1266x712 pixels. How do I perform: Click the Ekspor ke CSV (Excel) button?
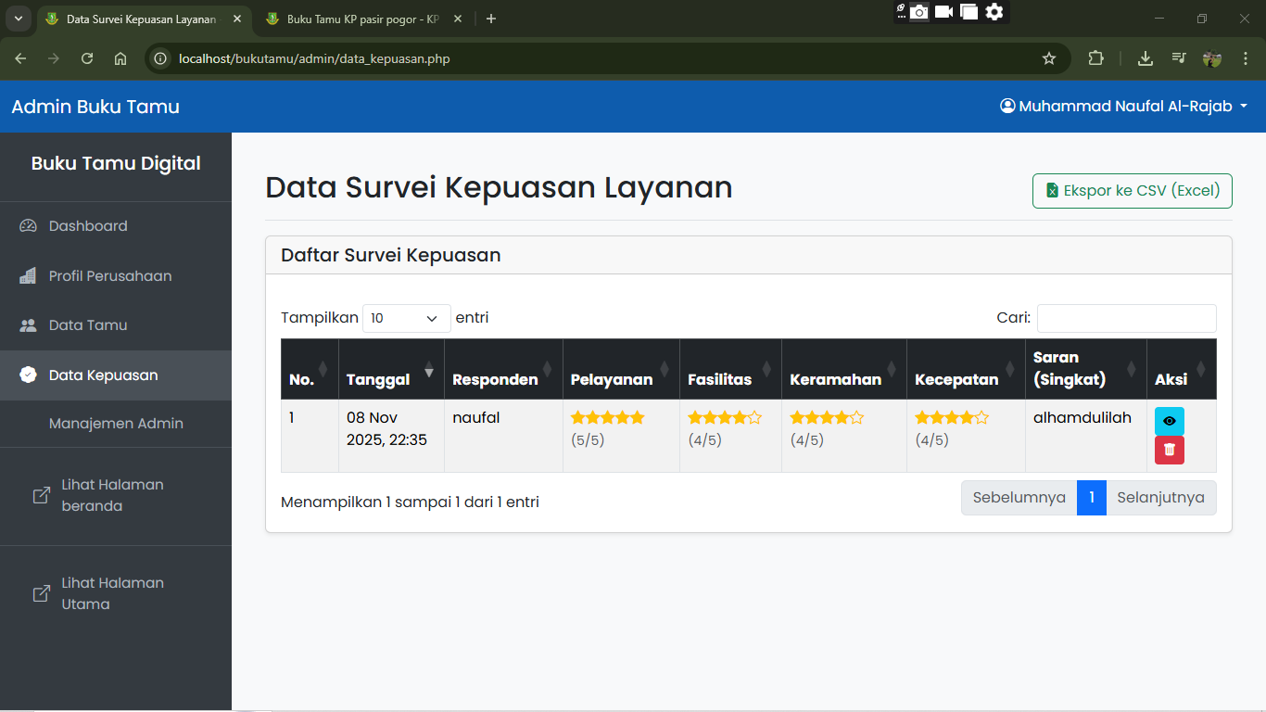[1132, 191]
